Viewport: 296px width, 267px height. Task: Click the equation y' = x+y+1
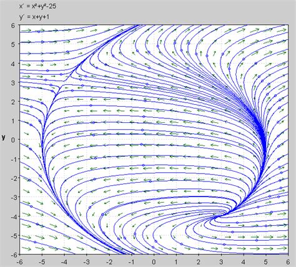pyautogui.click(x=34, y=17)
